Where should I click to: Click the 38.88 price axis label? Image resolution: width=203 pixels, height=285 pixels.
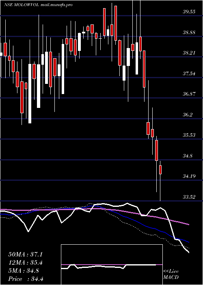tap(189, 33)
